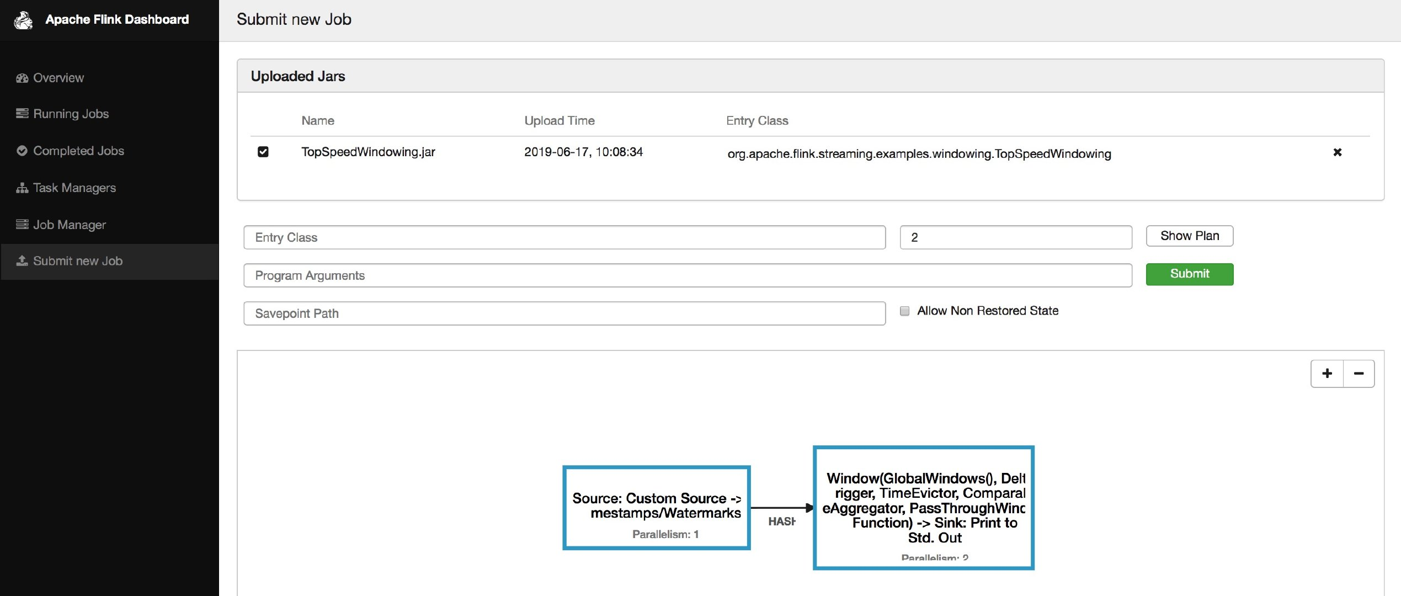Click the Job Manager server icon
This screenshot has width=1401, height=596.
pyautogui.click(x=22, y=225)
